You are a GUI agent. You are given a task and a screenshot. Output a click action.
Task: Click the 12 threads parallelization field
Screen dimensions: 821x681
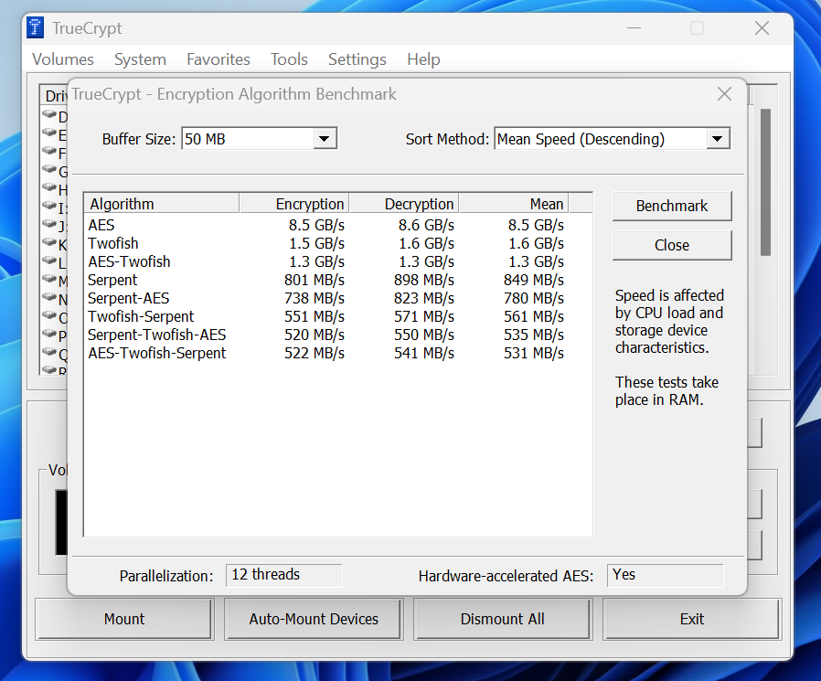coord(283,575)
